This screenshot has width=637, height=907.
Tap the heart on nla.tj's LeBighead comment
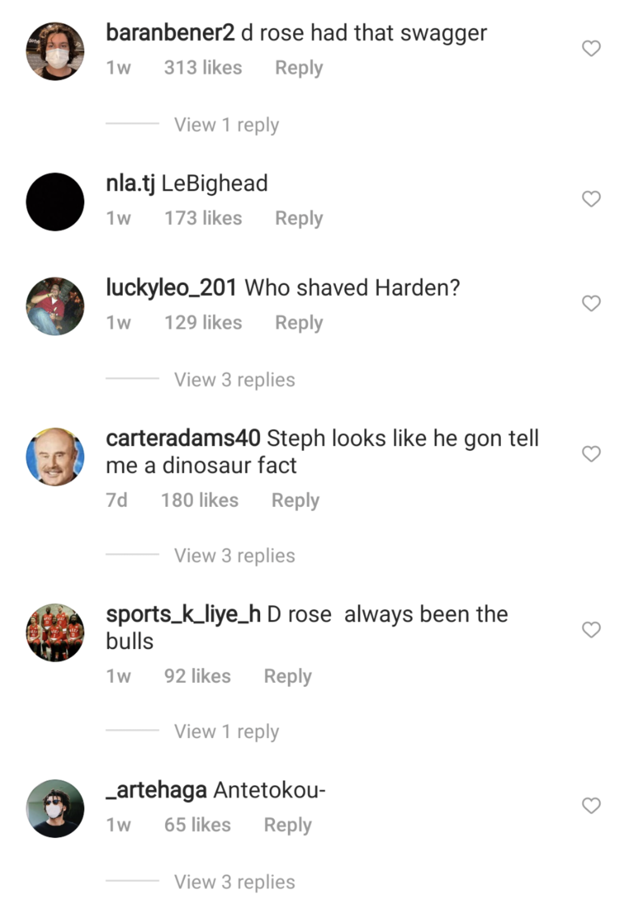pyautogui.click(x=591, y=199)
